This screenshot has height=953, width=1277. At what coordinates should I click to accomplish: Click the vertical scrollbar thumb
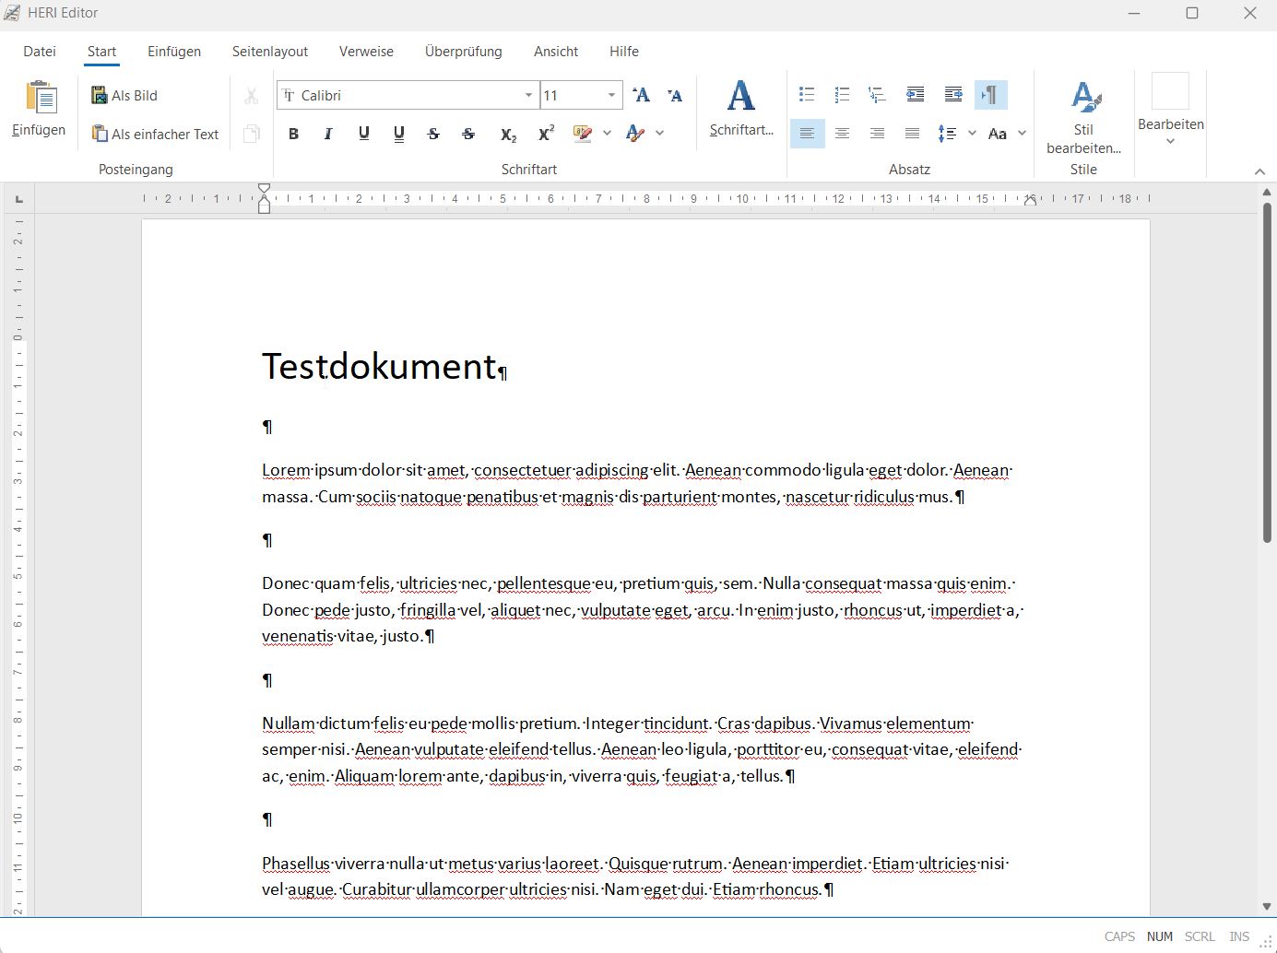point(1267,372)
